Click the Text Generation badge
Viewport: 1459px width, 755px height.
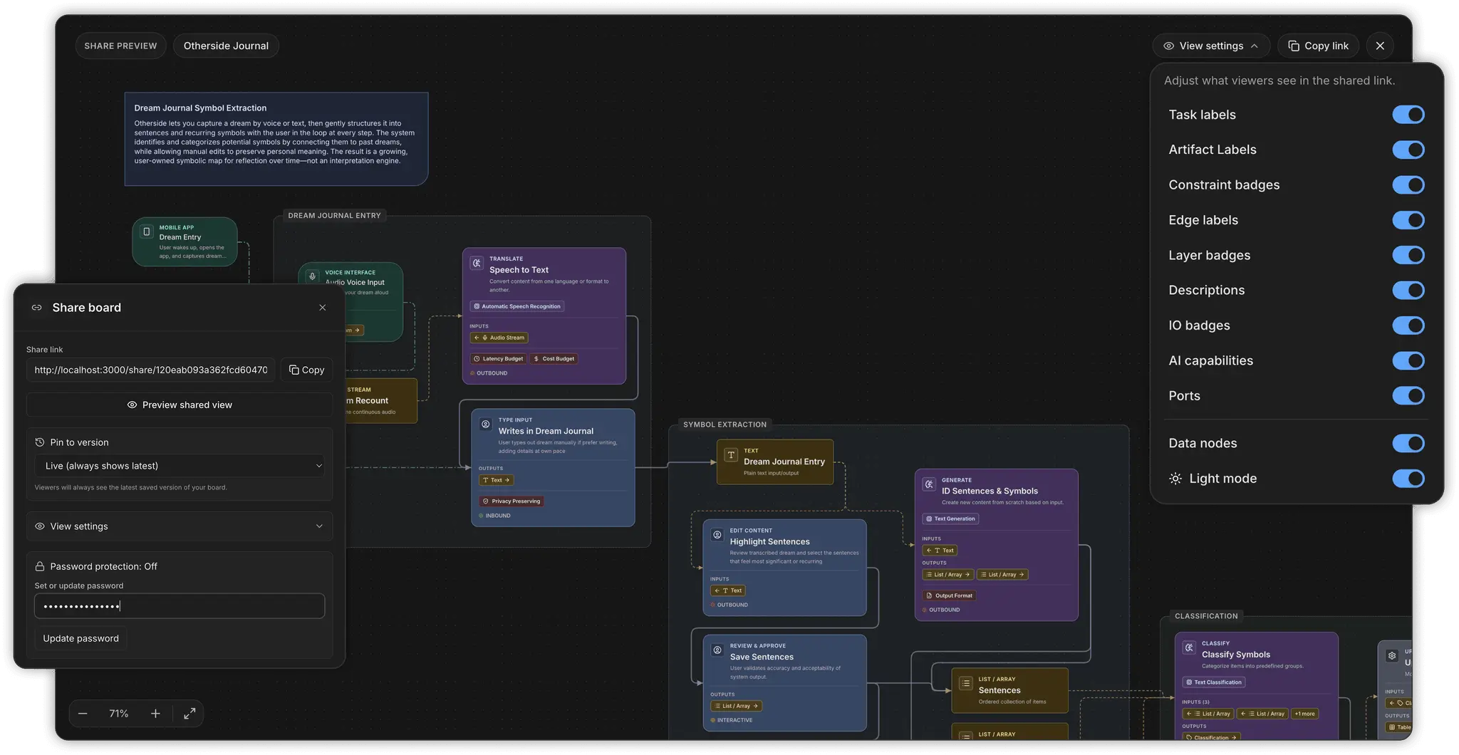[950, 519]
